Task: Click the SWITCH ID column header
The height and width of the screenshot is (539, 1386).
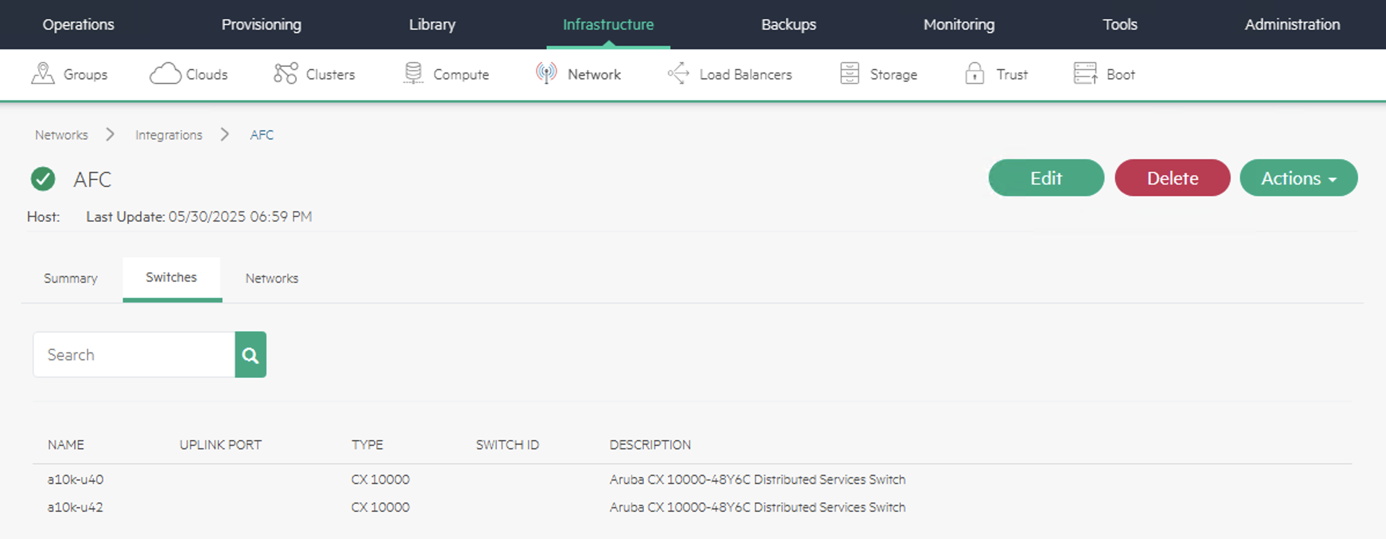Action: tap(507, 445)
